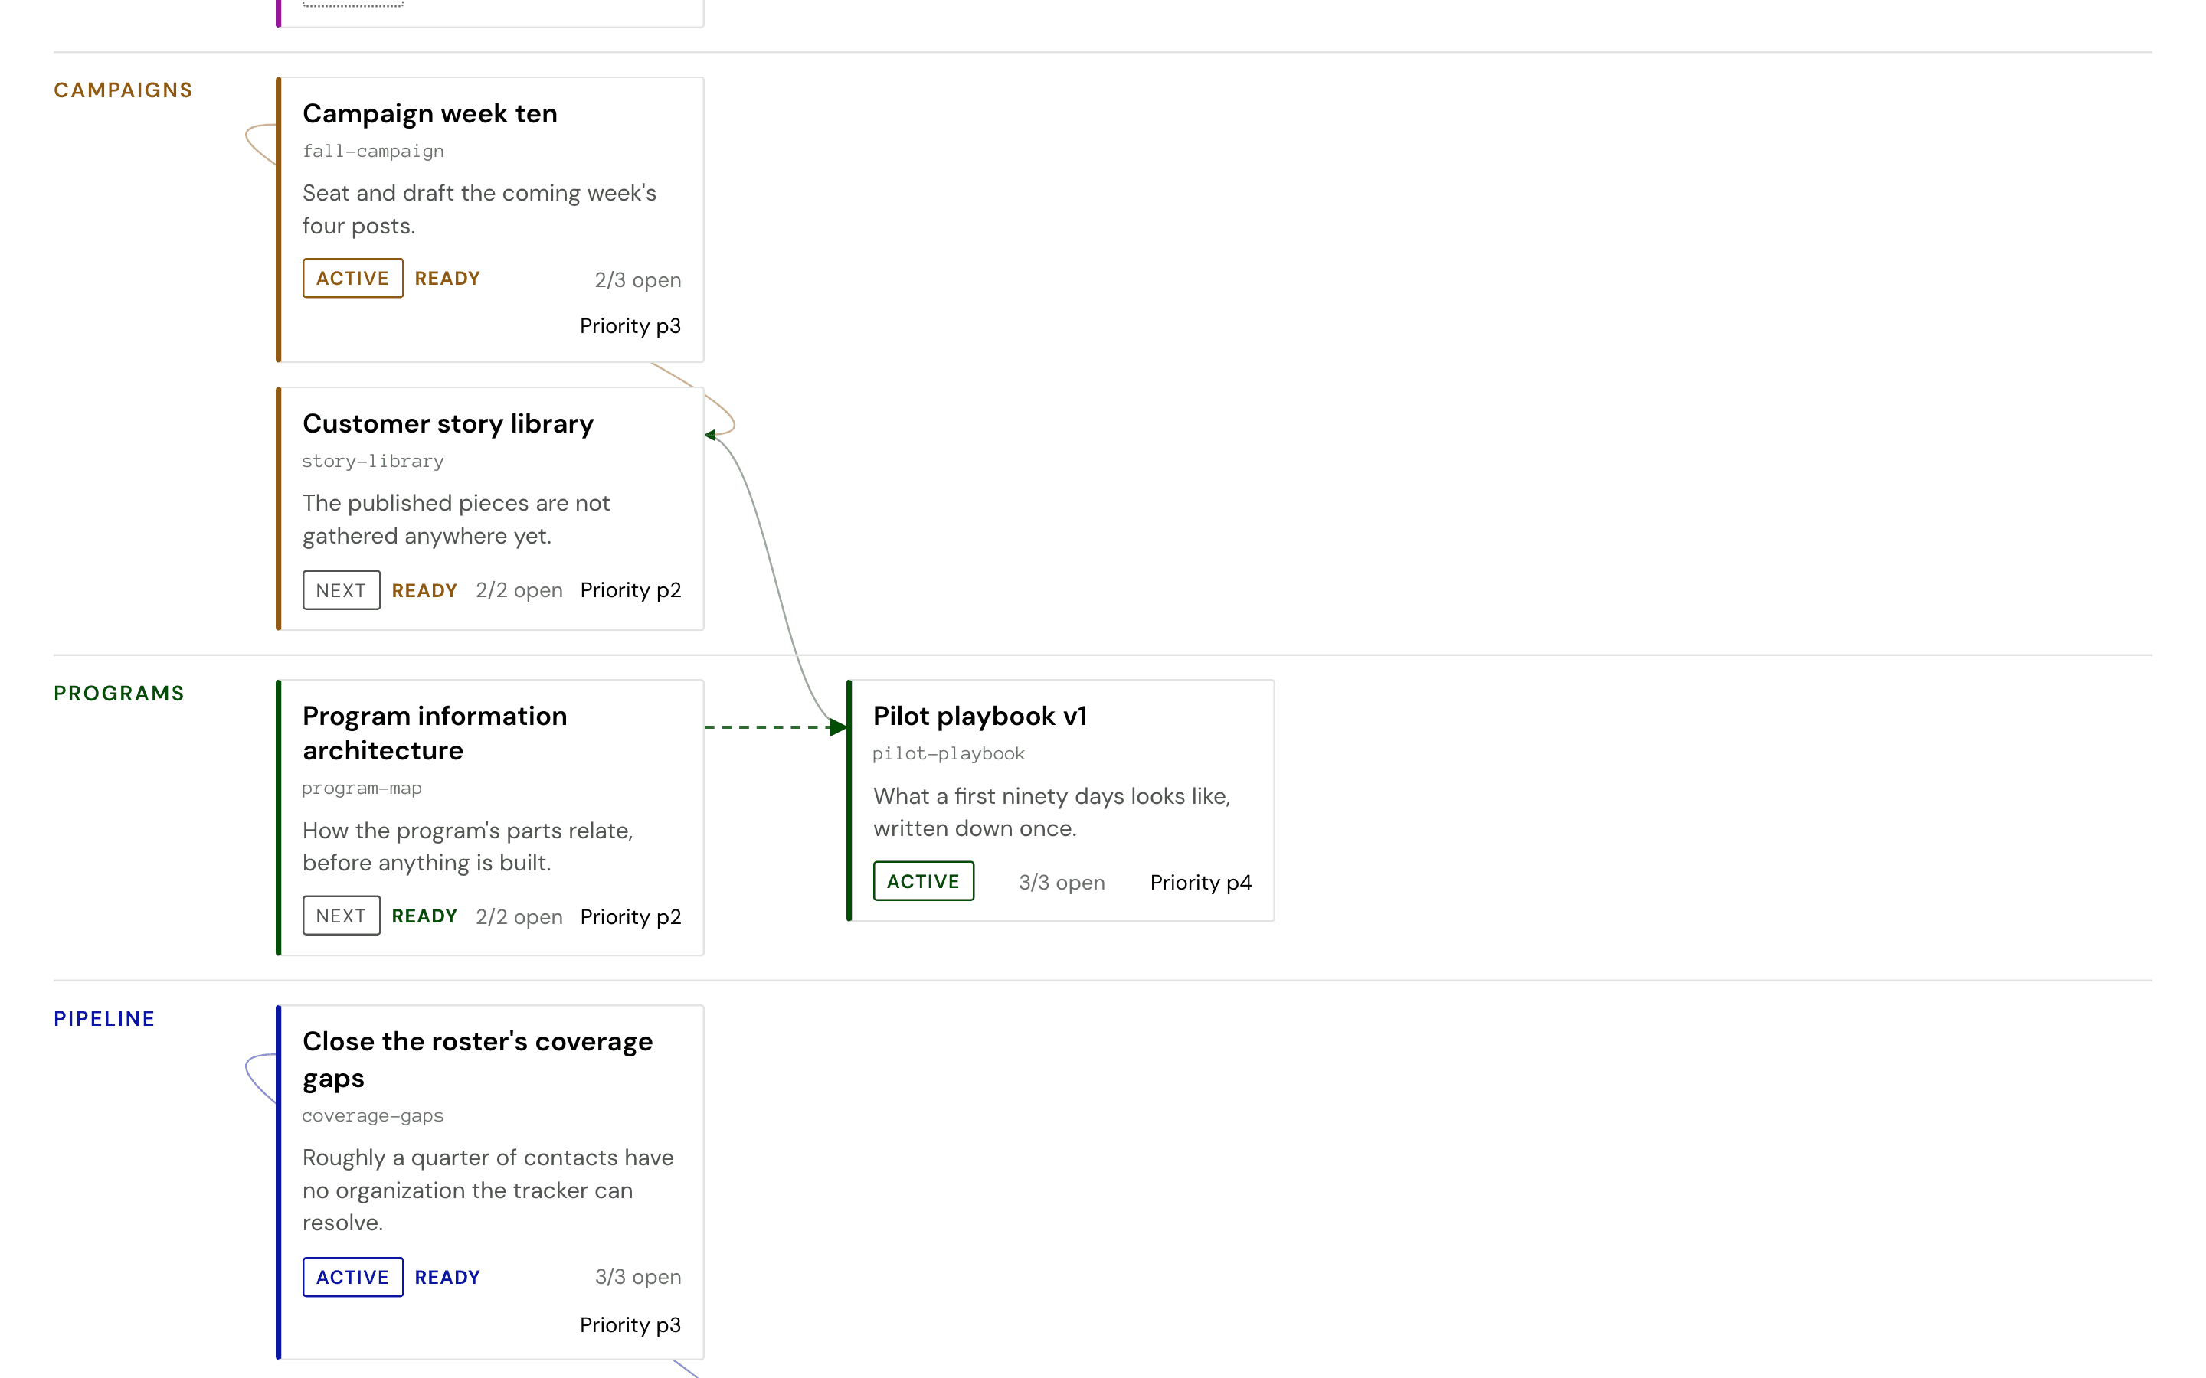
Task: Select the story-library slug text
Action: [x=373, y=461]
